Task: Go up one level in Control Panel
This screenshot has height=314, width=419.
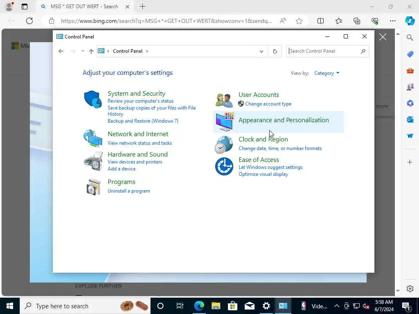Action: pos(91,51)
